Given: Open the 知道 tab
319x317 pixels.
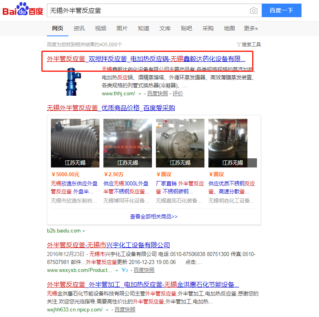Looking at the screenshot, I should pos(144,28).
